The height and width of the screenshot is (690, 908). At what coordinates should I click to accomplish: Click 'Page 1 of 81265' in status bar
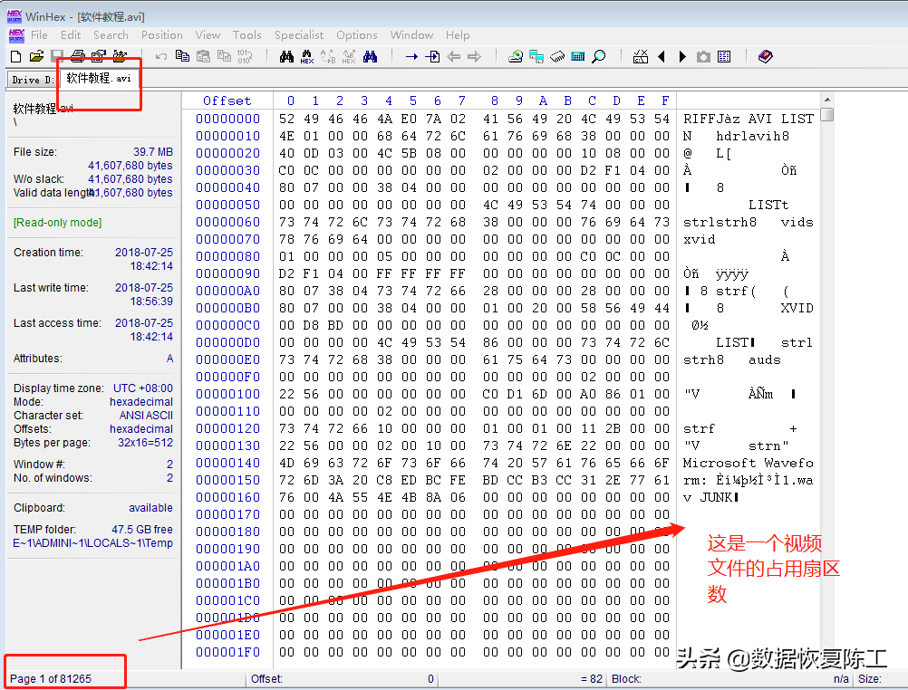[x=51, y=679]
